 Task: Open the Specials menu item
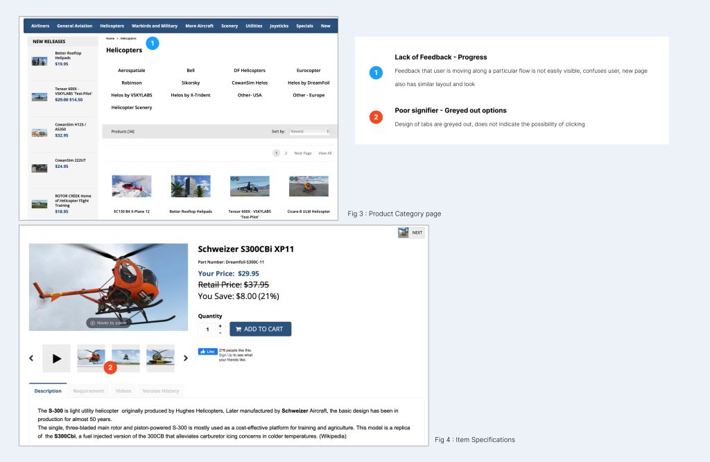click(305, 26)
